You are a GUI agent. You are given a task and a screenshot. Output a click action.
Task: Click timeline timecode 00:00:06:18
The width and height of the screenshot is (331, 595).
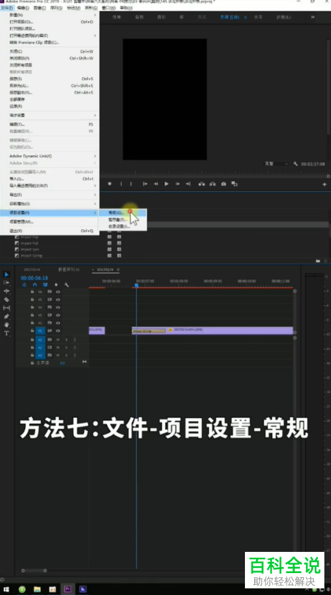[x=34, y=278]
